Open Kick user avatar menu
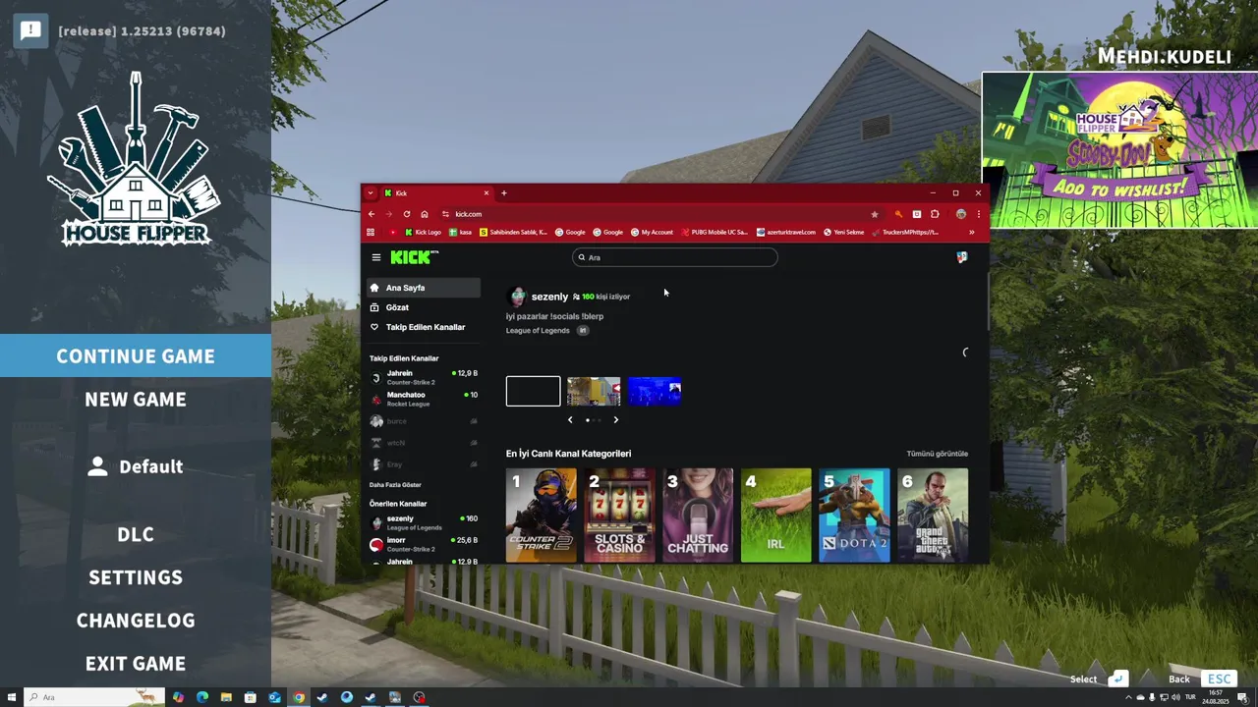The width and height of the screenshot is (1258, 707). [961, 257]
